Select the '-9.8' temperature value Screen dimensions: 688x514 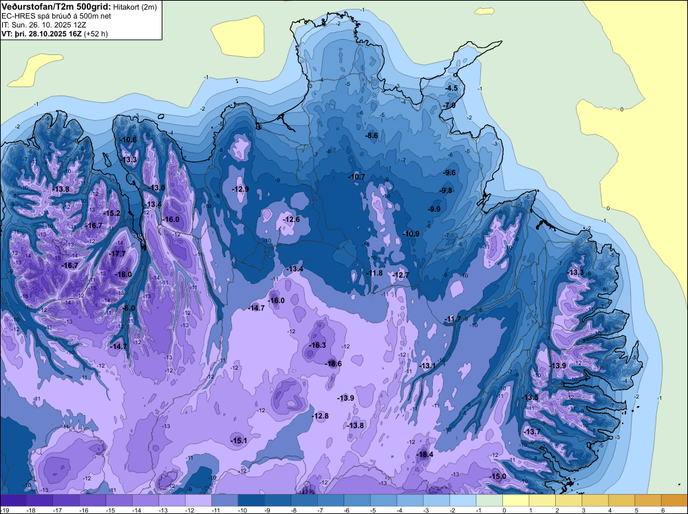click(446, 190)
